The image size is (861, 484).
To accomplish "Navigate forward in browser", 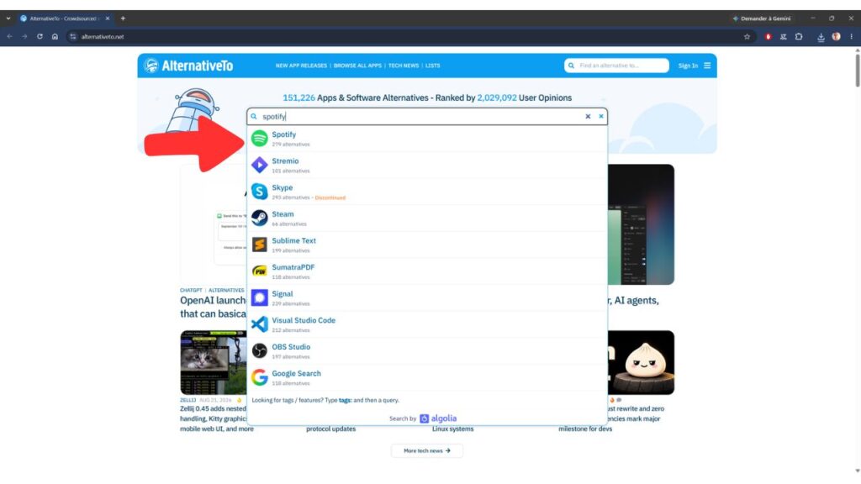I will tap(24, 37).
